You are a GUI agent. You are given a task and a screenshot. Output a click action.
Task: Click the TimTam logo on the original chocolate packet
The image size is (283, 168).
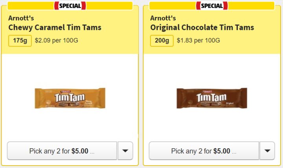pos(211,98)
